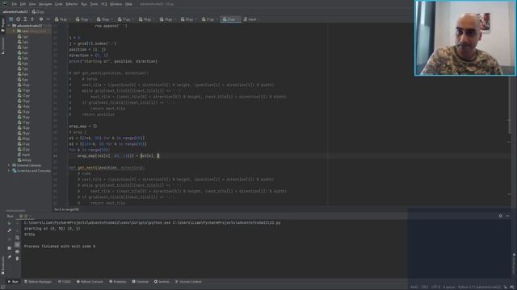Open 4 spaces indent selector
This screenshot has width=517, height=290.
(449, 287)
